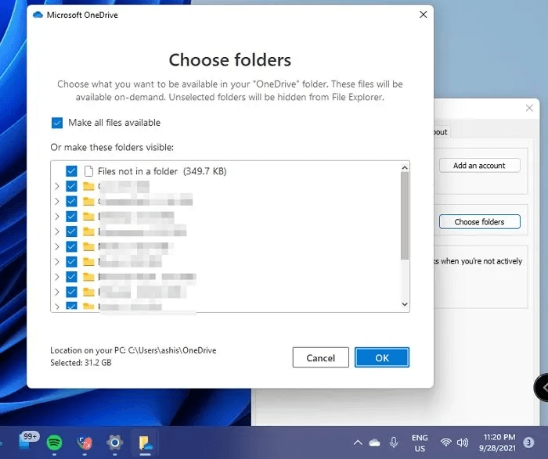
Task: Toggle the Make all files available checkbox
Action: [57, 123]
